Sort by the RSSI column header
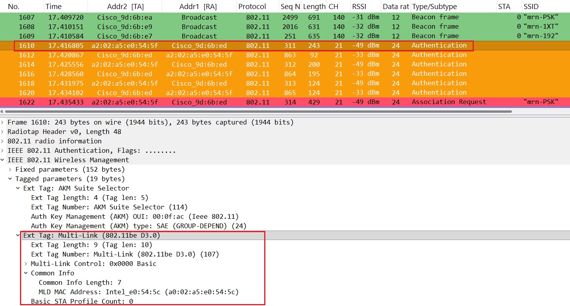 click(359, 7)
